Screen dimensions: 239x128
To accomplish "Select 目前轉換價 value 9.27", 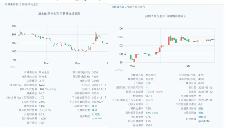I will (x=42, y=114).
